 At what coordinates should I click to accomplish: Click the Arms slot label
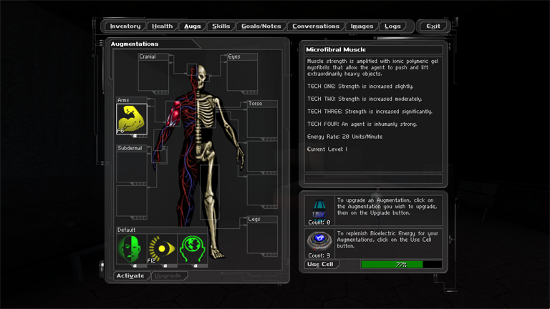[x=123, y=100]
